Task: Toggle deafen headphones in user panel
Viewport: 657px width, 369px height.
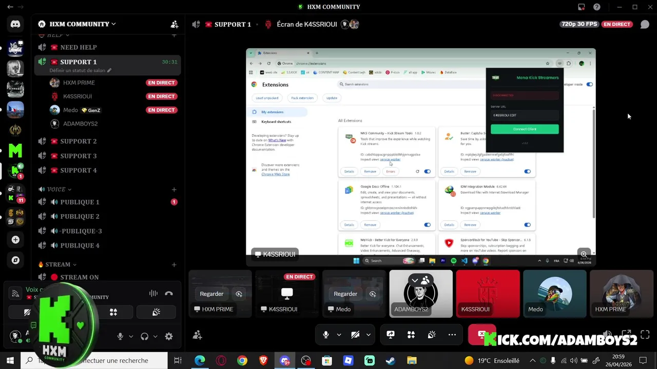Action: coord(144,337)
